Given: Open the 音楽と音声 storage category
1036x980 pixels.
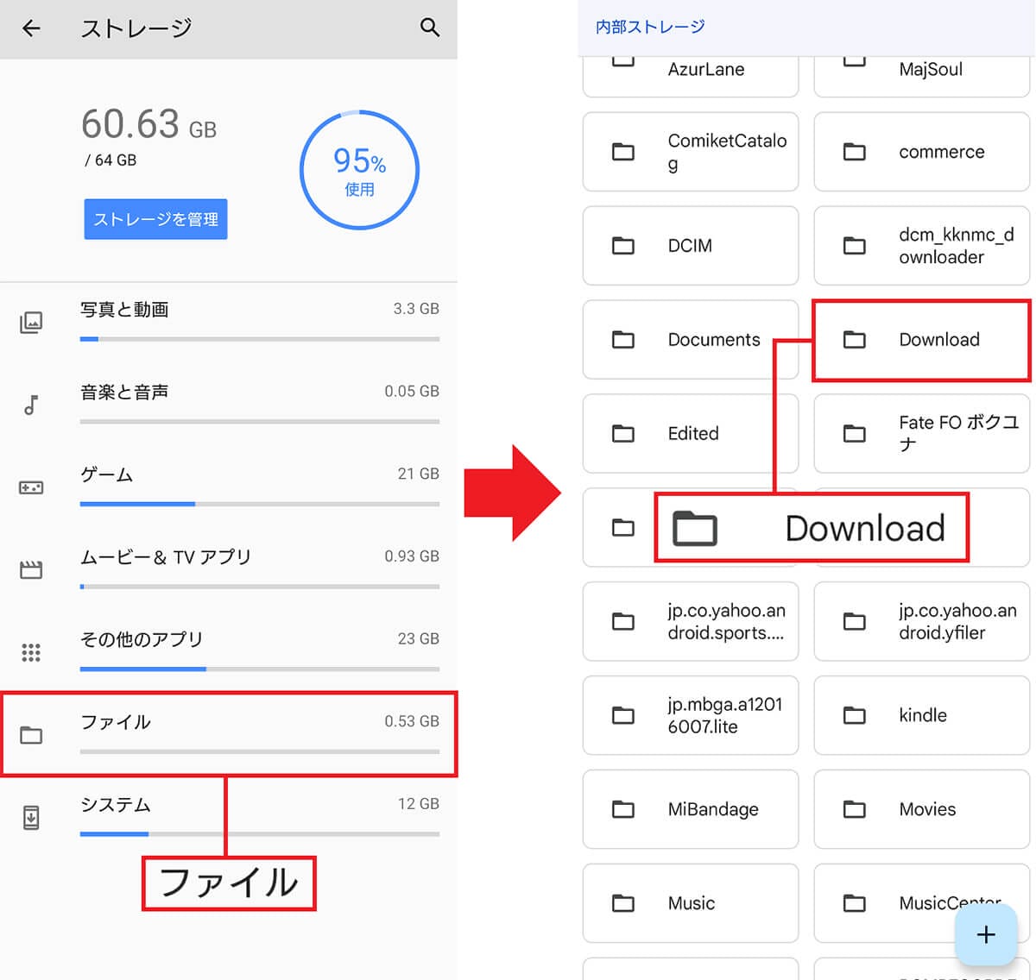Looking at the screenshot, I should tap(229, 405).
